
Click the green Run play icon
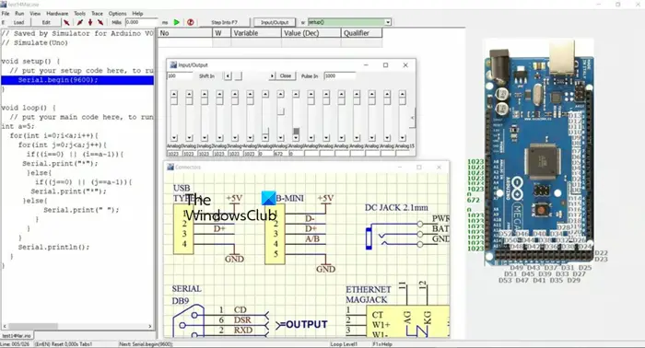click(x=177, y=22)
